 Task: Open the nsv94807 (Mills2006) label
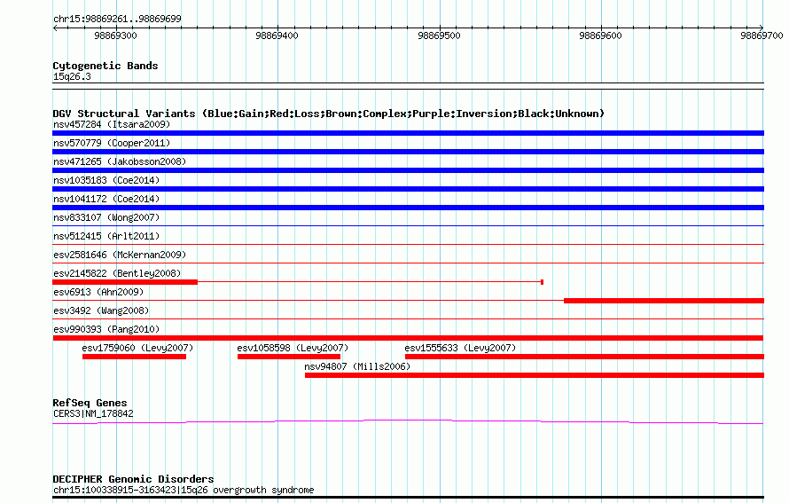(x=357, y=366)
